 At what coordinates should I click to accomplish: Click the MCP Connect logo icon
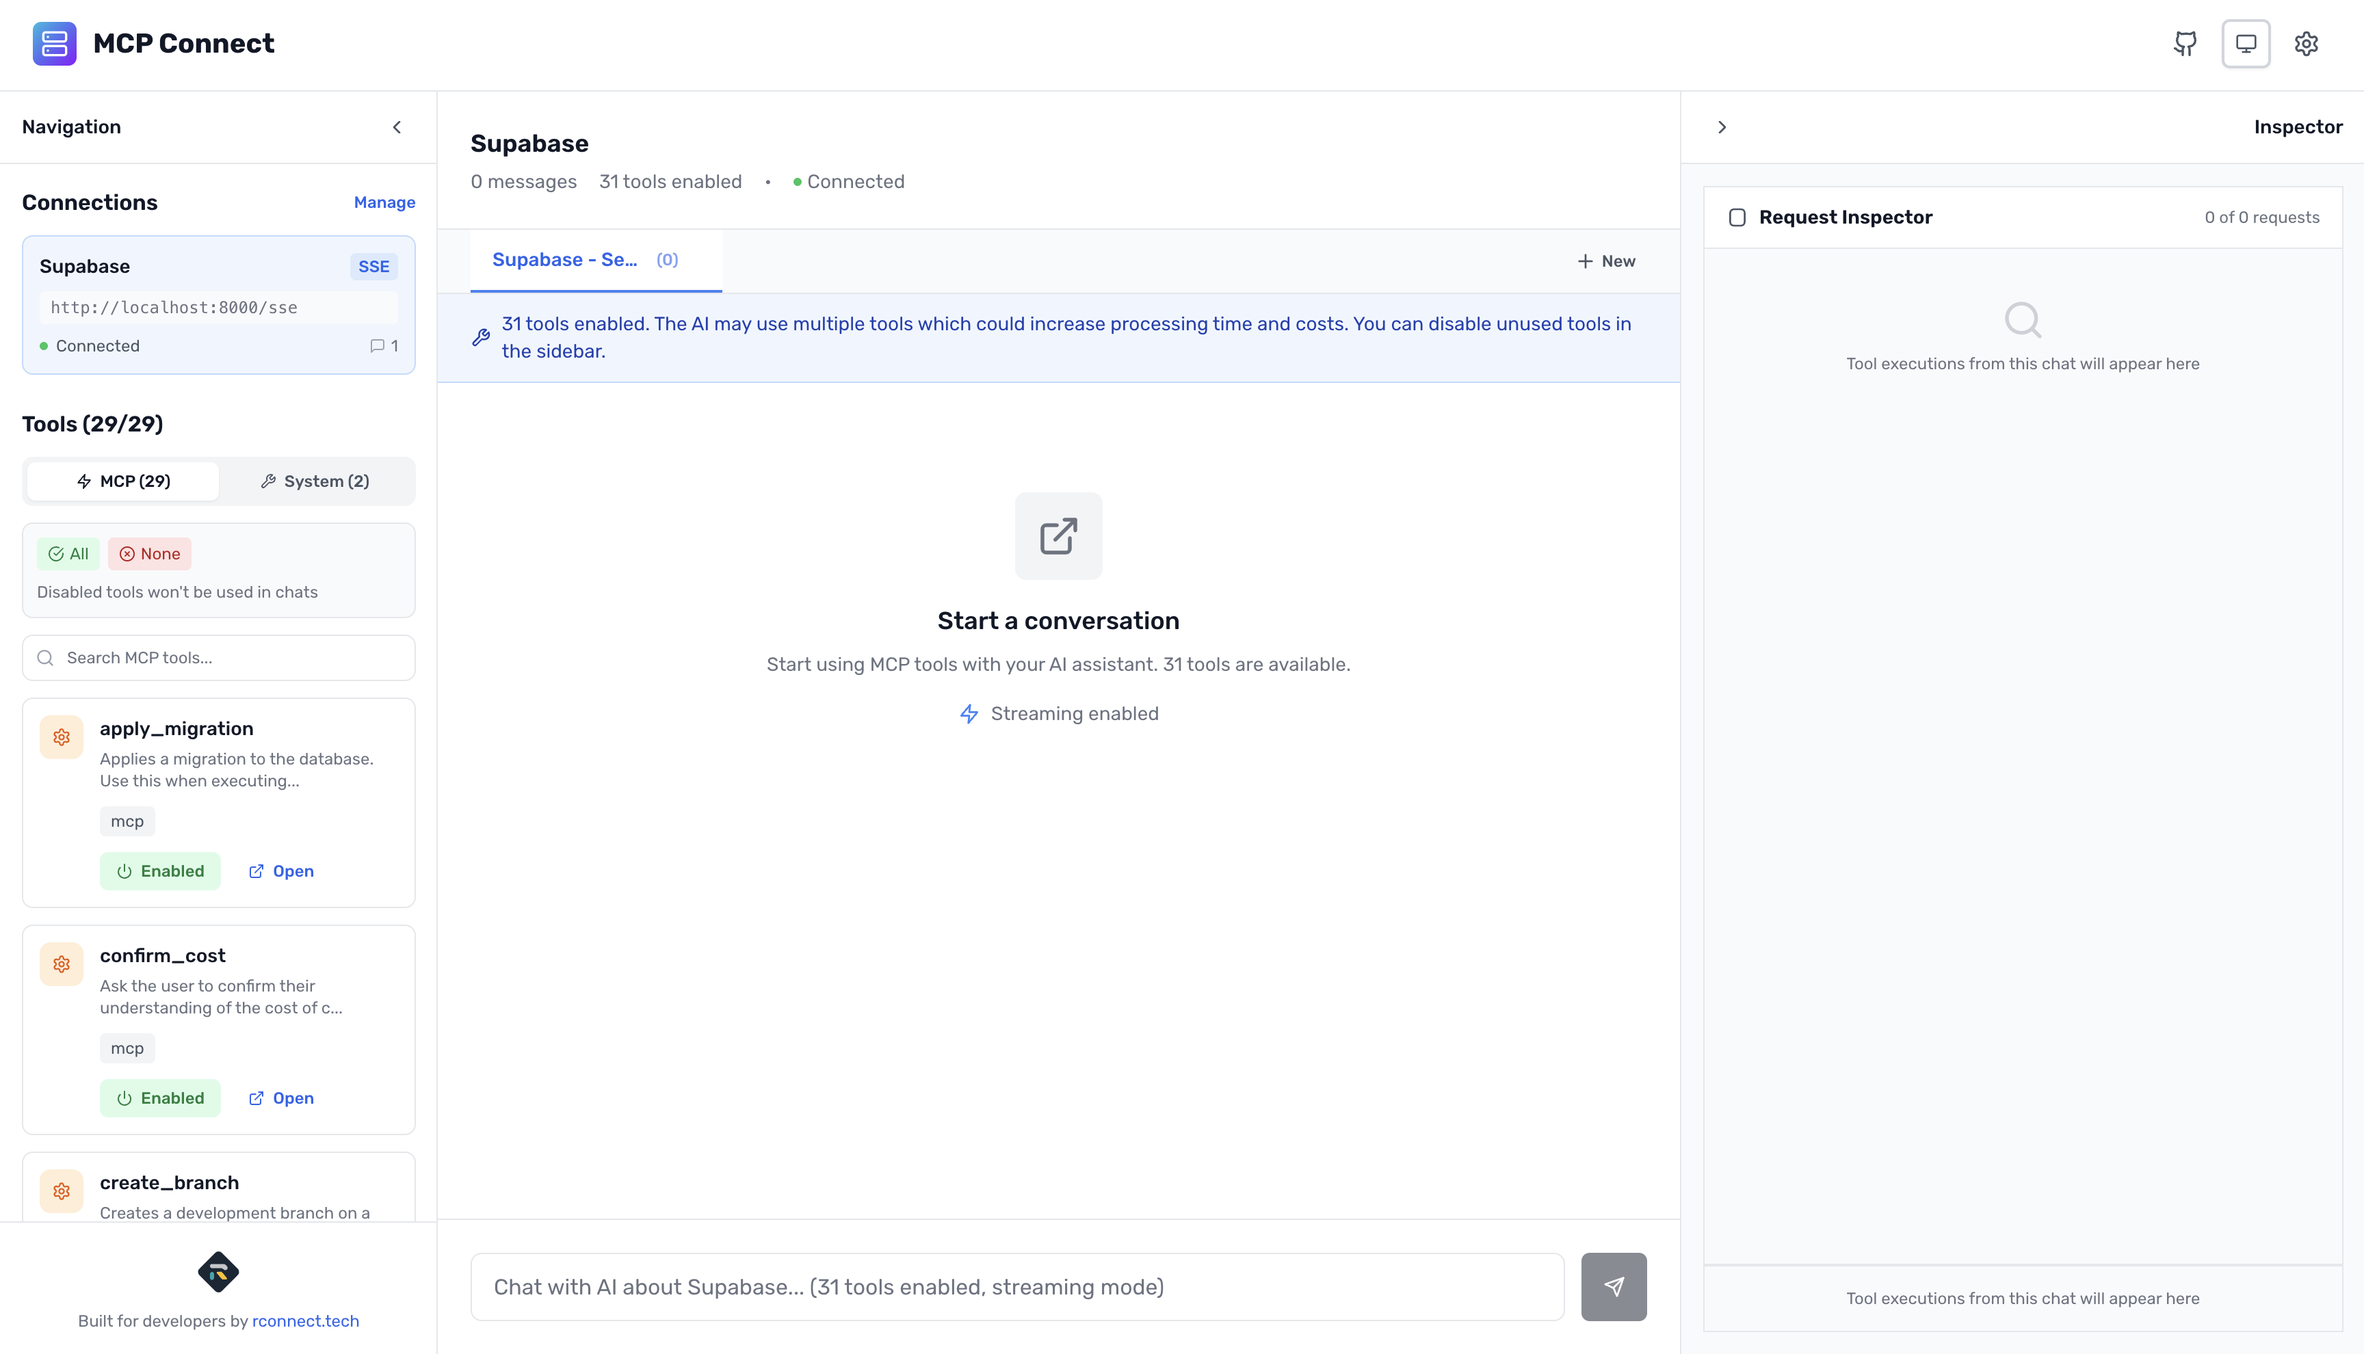click(54, 44)
